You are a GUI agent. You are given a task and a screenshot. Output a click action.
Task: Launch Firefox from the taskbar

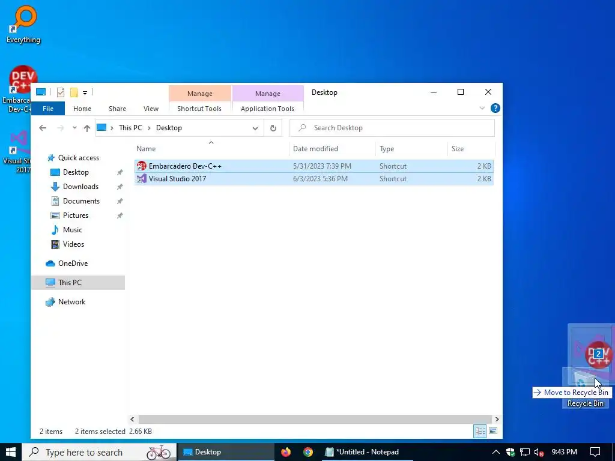click(286, 452)
